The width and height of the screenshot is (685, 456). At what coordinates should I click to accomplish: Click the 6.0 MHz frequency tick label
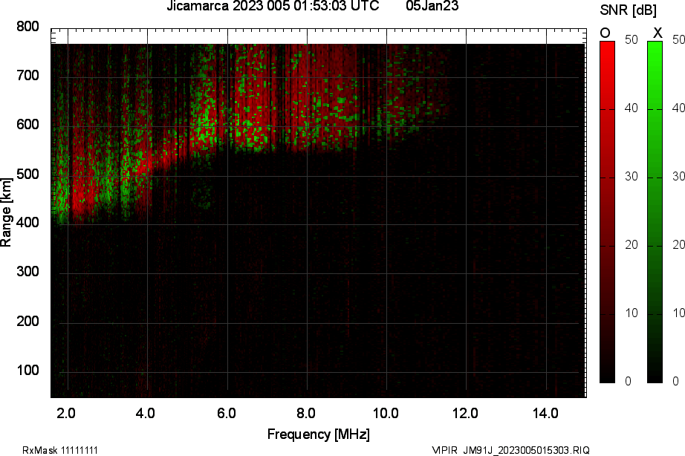point(227,413)
